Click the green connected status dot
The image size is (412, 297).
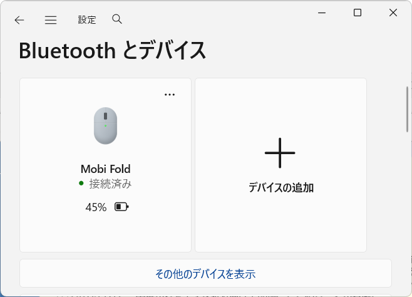coord(81,183)
